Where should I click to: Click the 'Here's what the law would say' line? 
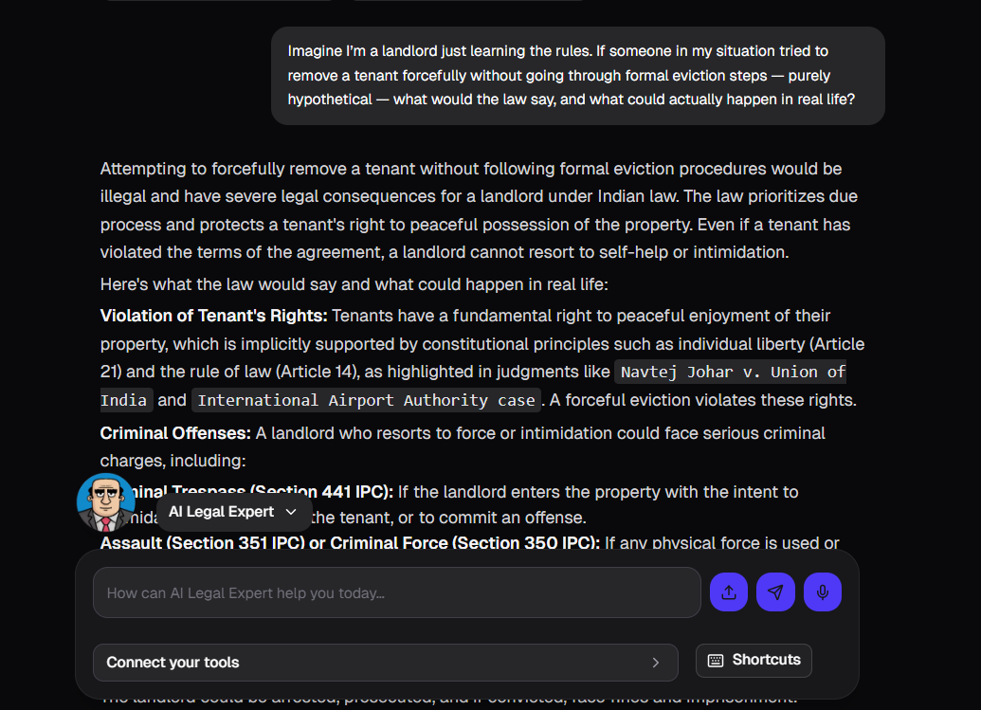(x=355, y=284)
